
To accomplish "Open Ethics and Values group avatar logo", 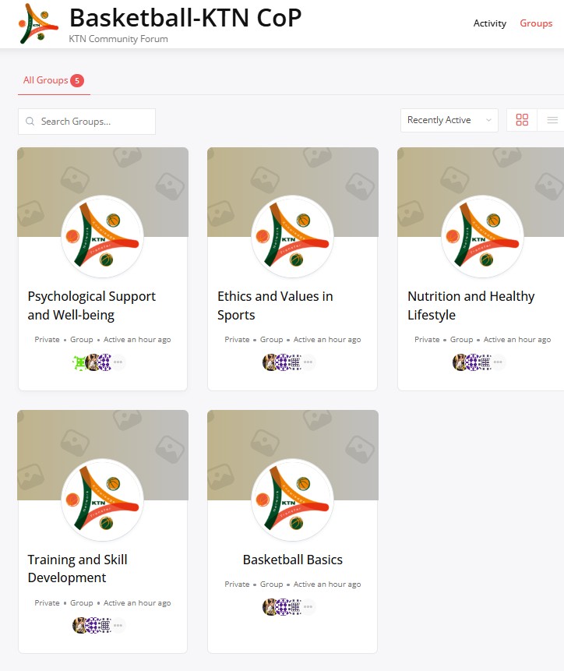I will (x=292, y=236).
